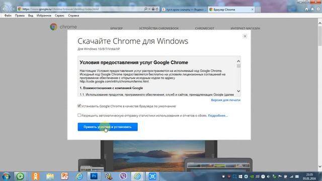Viewport: 322px width, 181px height.
Task: Click the chromium terms URL in text
Action: [114, 81]
